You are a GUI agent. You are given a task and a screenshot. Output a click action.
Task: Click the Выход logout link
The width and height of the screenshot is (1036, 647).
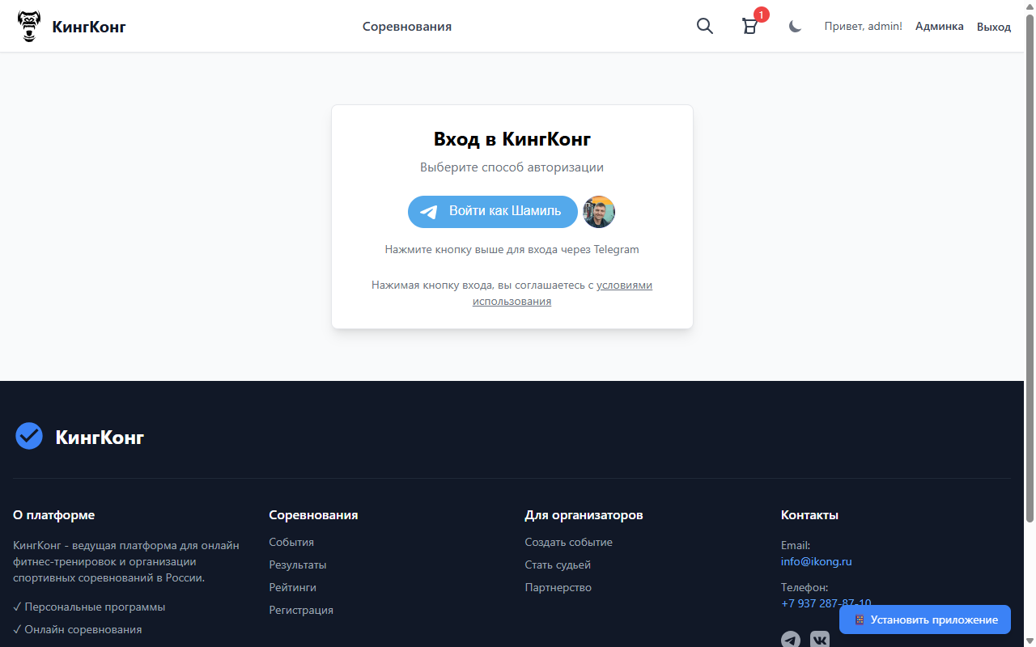[x=993, y=26]
